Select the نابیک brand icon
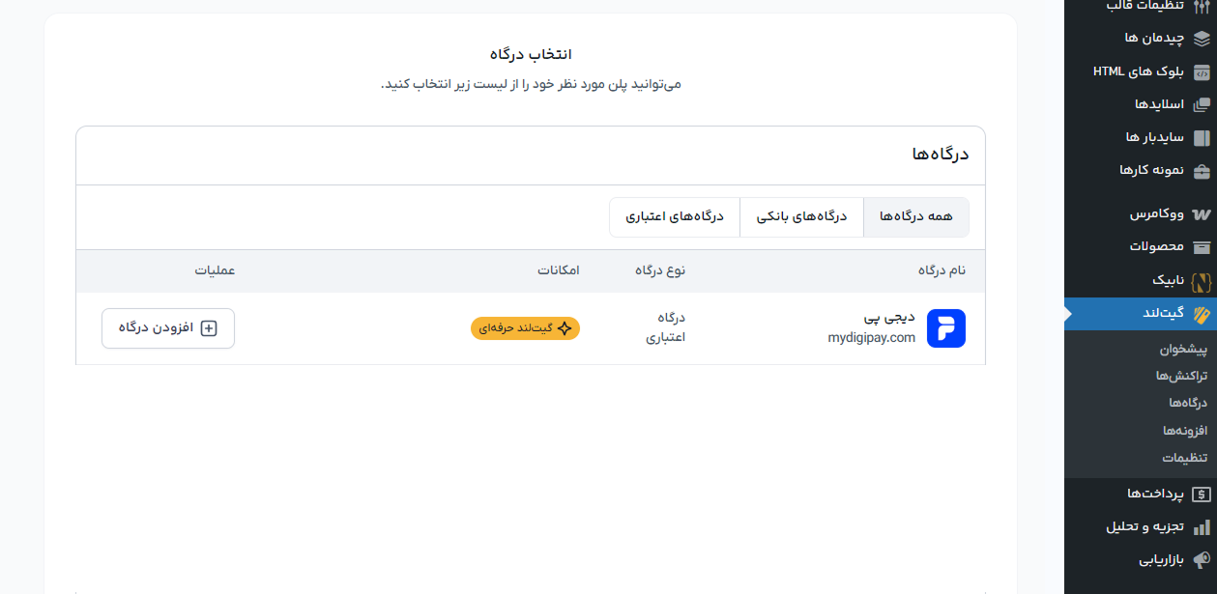 tap(1202, 280)
